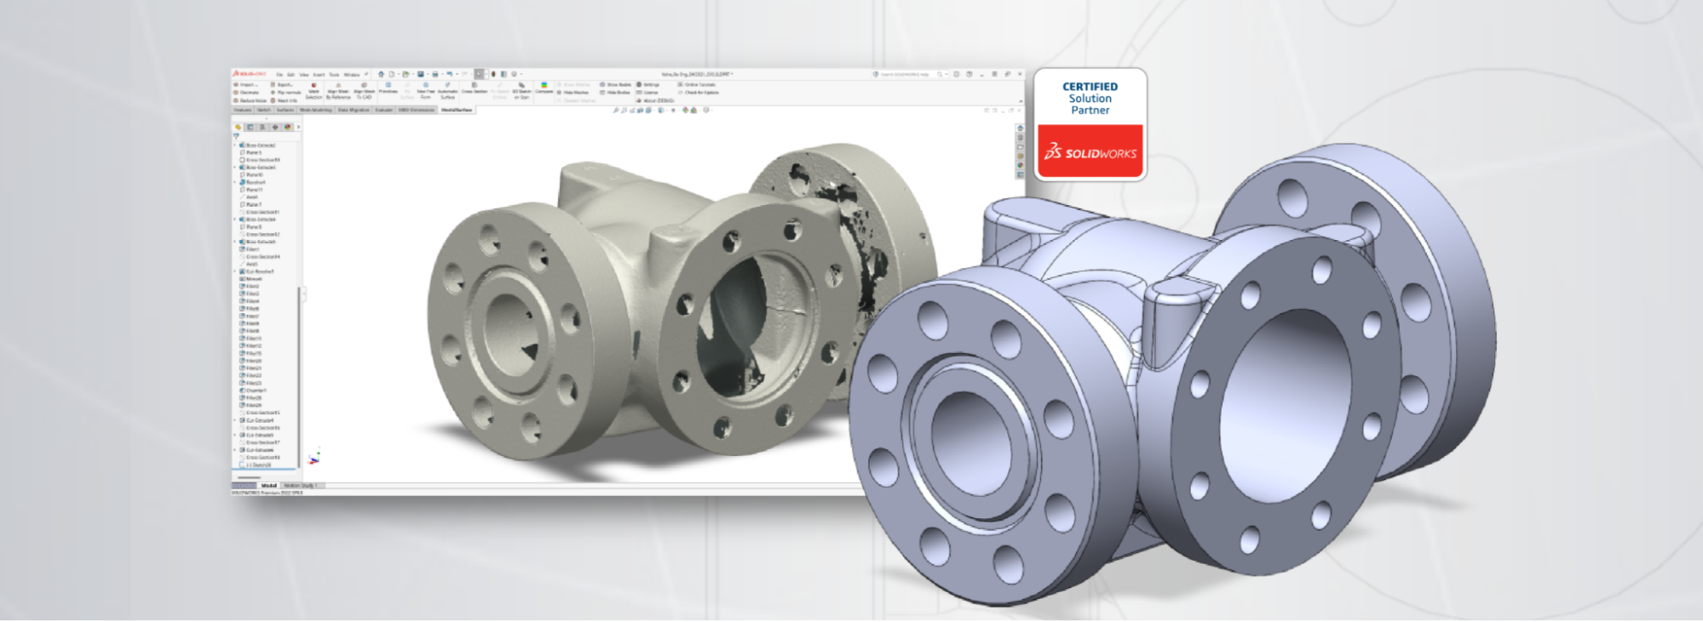
Task: Click the Check for Update link
Action: [699, 93]
